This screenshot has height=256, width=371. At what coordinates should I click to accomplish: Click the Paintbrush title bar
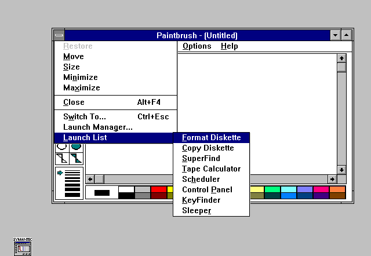[197, 35]
